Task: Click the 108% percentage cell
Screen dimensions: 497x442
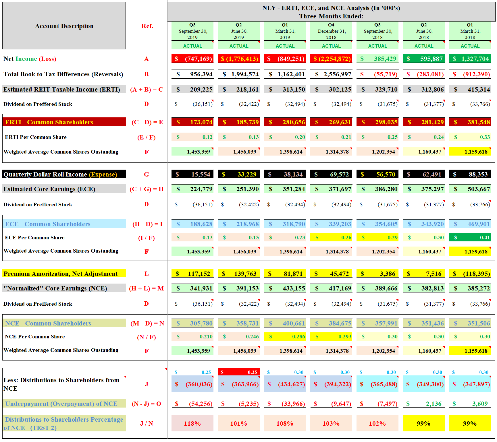Action: coord(285,423)
